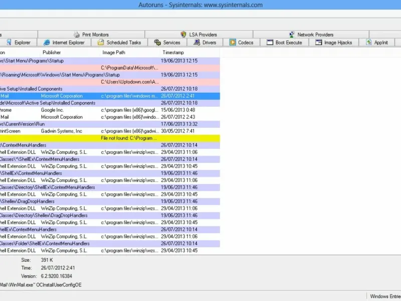Select Classes\Directory\Shellex\DragDropHandlers row
This screenshot has height=301, width=401.
click(x=110, y=216)
